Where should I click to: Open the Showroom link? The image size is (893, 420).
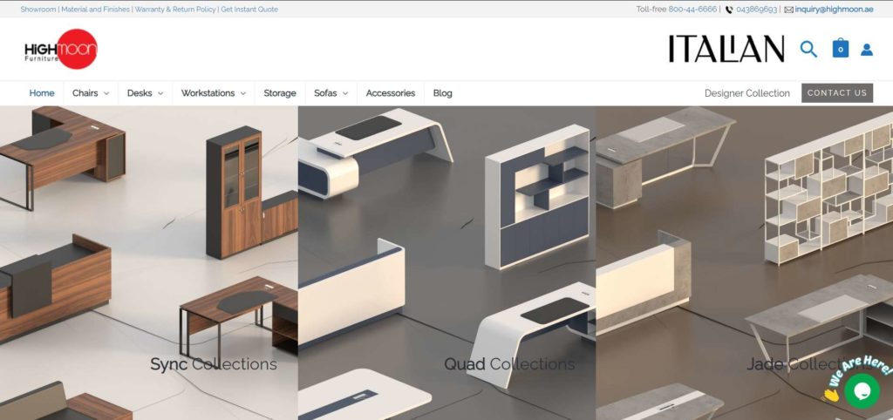[38, 10]
